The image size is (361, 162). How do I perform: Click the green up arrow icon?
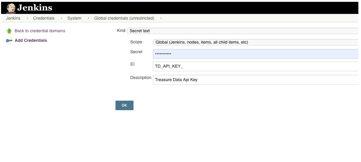click(x=9, y=31)
